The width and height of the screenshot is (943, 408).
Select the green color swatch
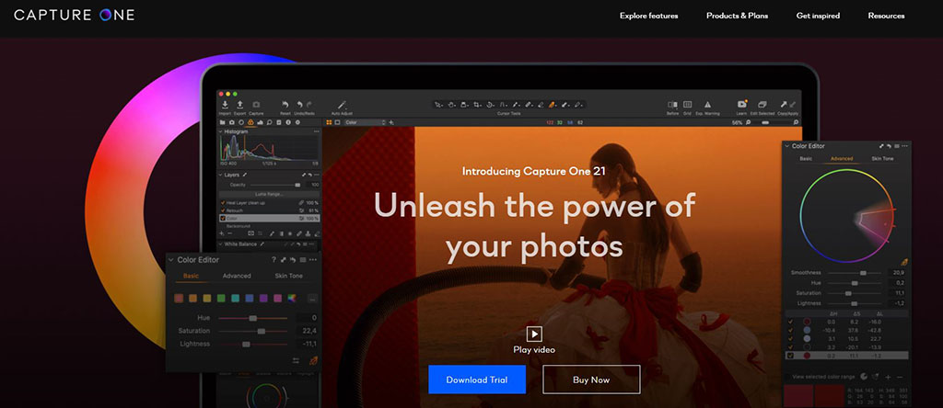click(221, 299)
